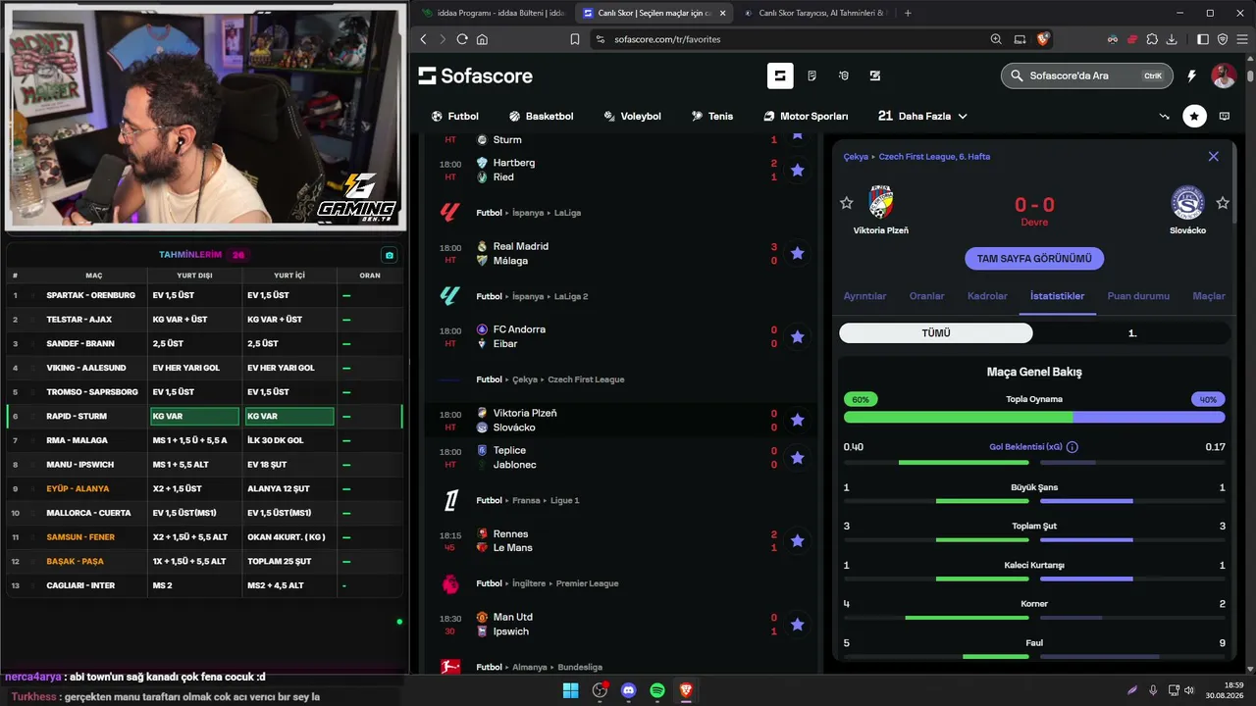Image resolution: width=1256 pixels, height=706 pixels.
Task: Click the Sofascore'da Ara search field
Action: click(x=1085, y=76)
